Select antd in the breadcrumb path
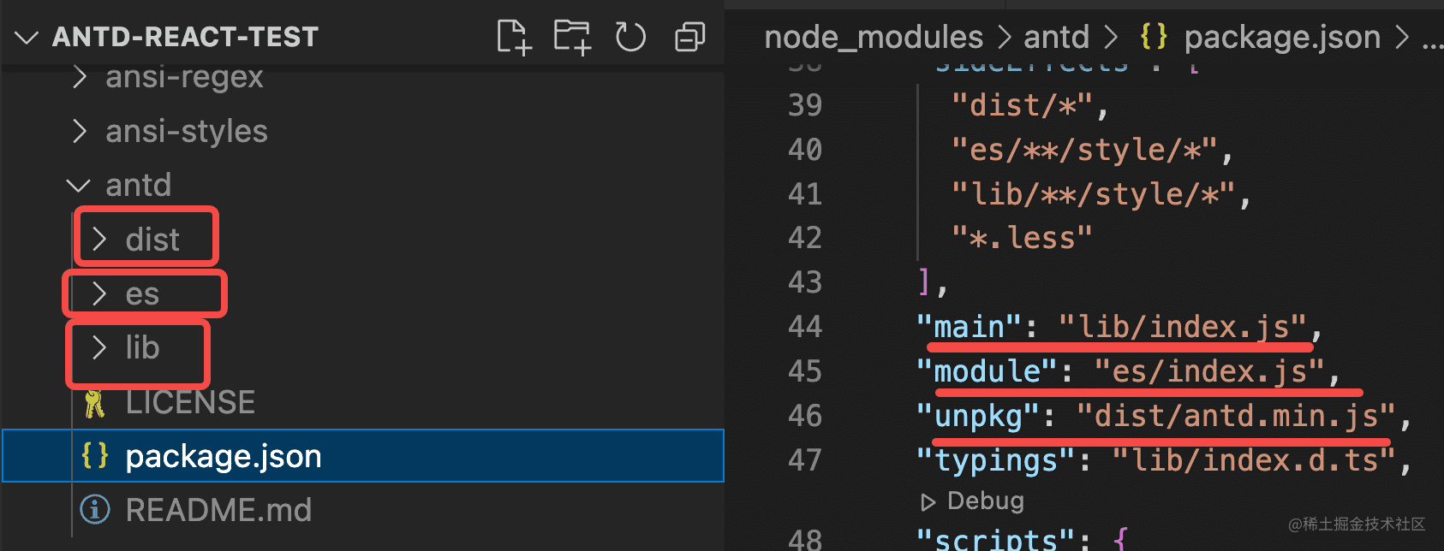The height and width of the screenshot is (551, 1444). 1056,37
